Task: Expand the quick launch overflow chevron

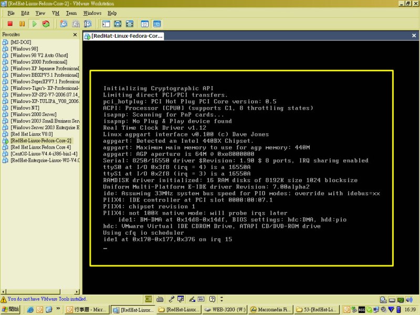Action: 58,309
